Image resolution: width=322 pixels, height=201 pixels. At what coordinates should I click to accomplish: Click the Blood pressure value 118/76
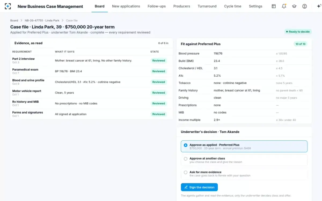(218, 54)
